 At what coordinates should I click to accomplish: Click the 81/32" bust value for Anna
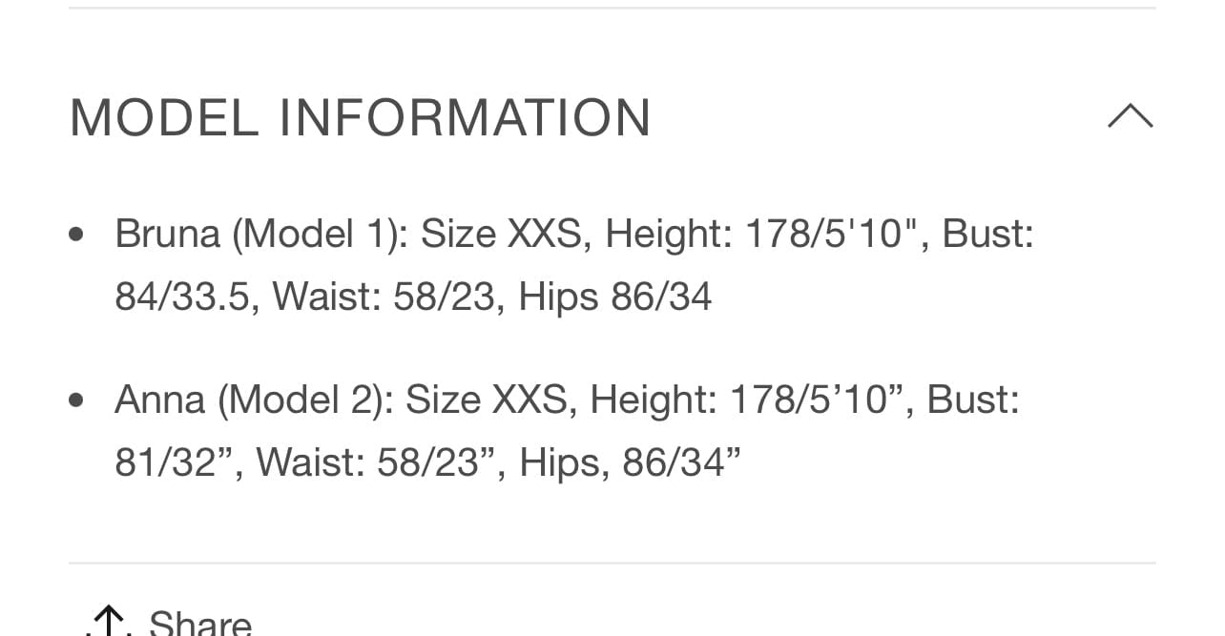(x=175, y=462)
